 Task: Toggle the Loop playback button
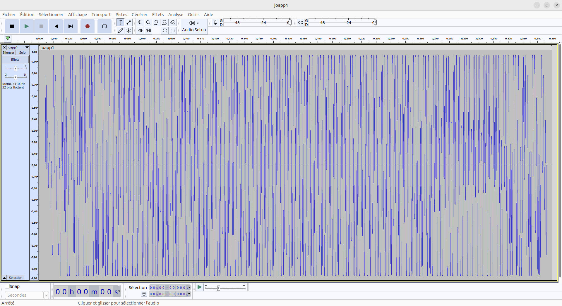[x=104, y=26]
